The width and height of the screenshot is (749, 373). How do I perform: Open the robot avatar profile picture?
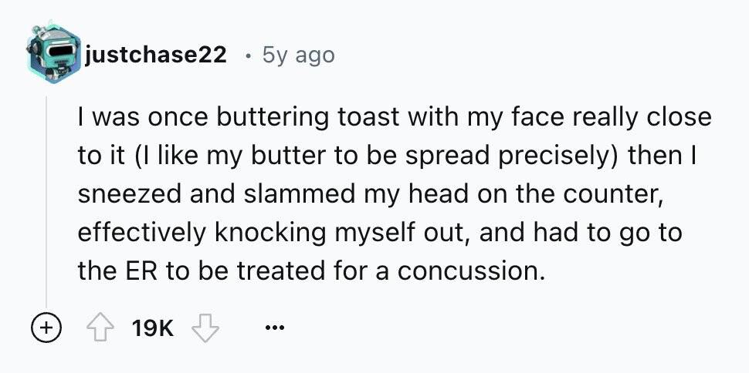click(x=54, y=53)
